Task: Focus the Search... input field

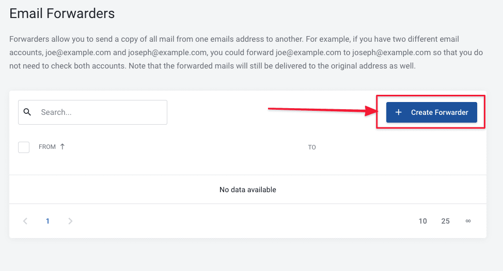Action: coord(101,112)
